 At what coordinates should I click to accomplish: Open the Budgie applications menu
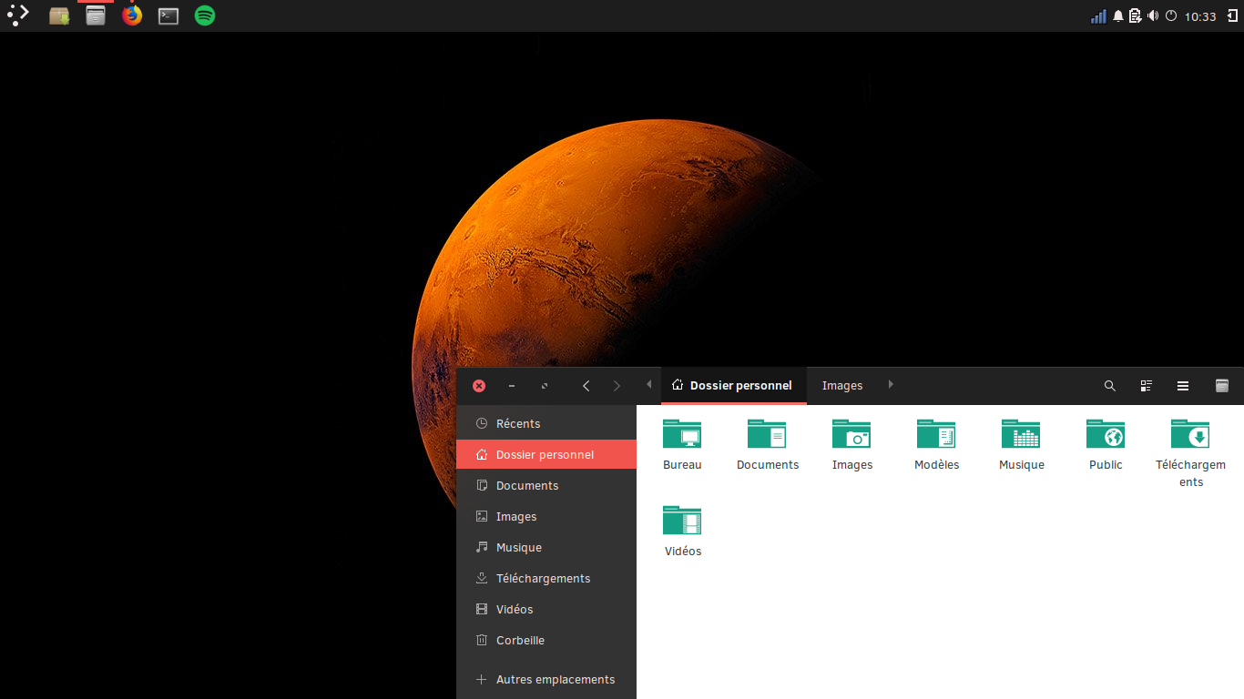pyautogui.click(x=18, y=15)
